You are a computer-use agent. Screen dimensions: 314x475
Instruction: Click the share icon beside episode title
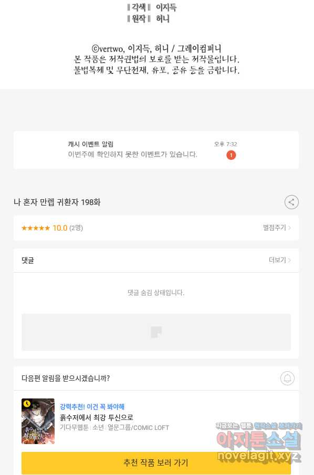click(x=291, y=202)
